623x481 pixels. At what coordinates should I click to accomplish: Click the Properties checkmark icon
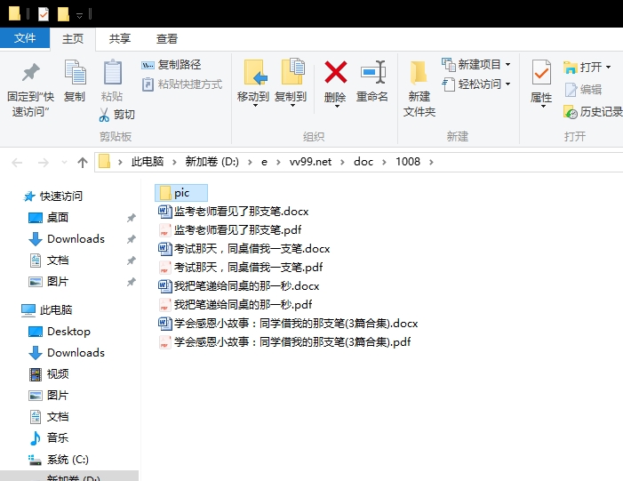tap(541, 72)
